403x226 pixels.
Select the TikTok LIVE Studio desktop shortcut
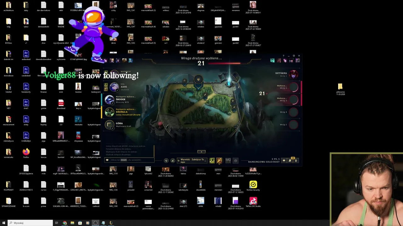click(253, 202)
